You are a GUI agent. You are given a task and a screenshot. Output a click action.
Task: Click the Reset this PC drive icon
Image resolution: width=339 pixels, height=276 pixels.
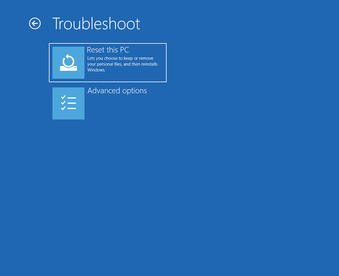(69, 62)
